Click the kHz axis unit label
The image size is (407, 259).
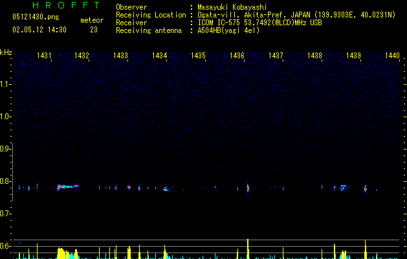6,52
